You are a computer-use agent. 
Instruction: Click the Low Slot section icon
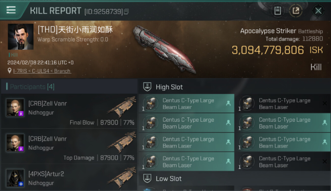147,179
